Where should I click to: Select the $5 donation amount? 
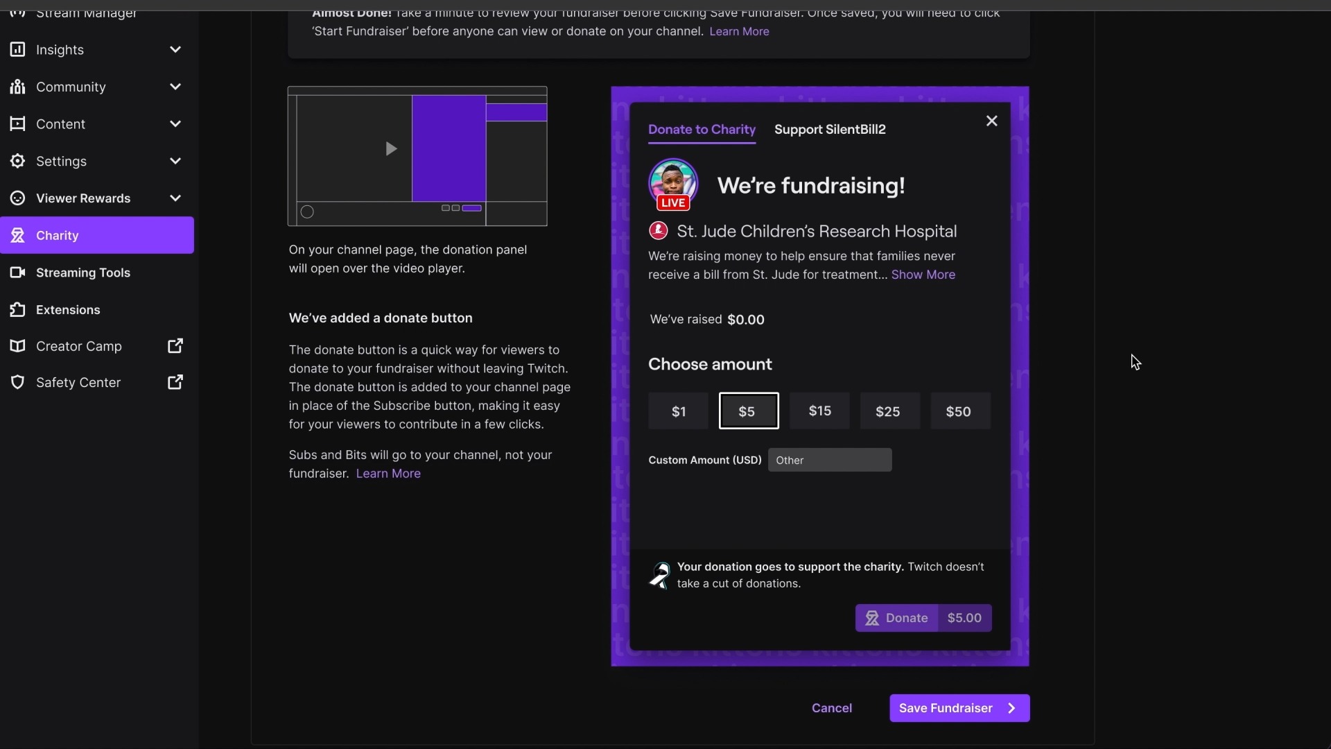pyautogui.click(x=748, y=411)
